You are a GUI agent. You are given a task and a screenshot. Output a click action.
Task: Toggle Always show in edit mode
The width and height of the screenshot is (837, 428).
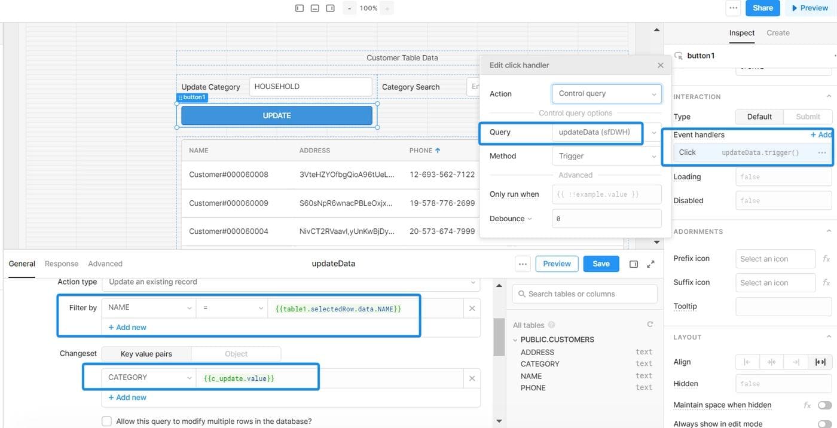[824, 423]
